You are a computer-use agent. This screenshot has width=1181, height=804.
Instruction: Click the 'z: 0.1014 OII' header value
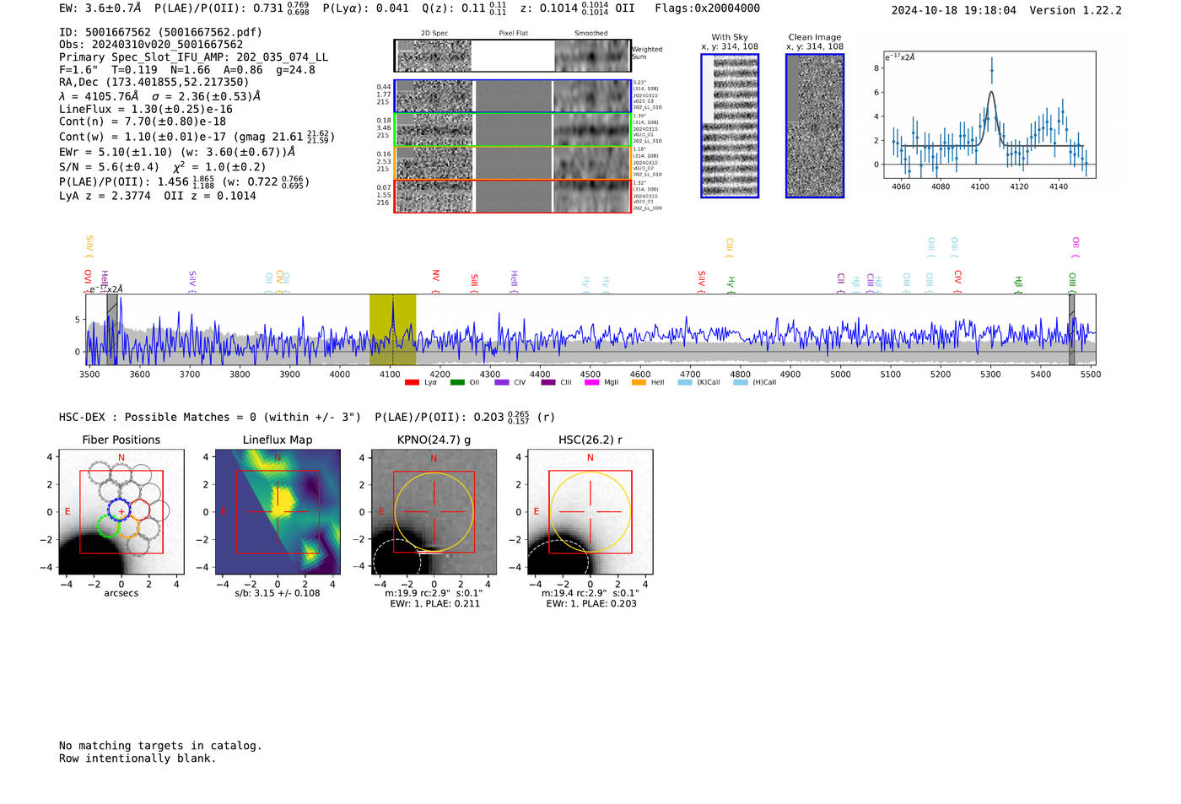tap(578, 8)
